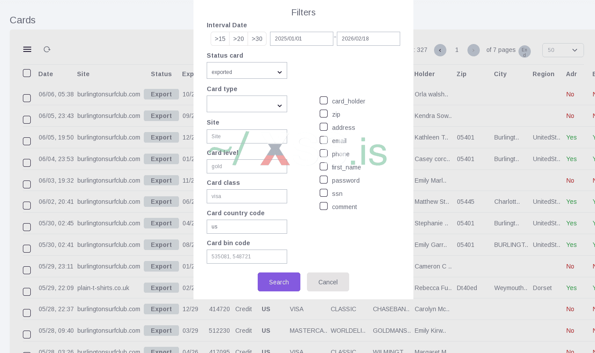Select the row dated 06/02, 20:41
Screen dimensions: 595x353
[x=27, y=206]
